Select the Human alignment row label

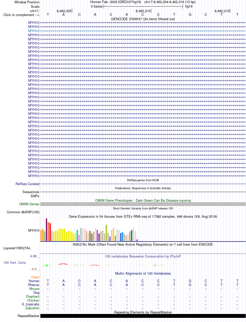coord(34,281)
